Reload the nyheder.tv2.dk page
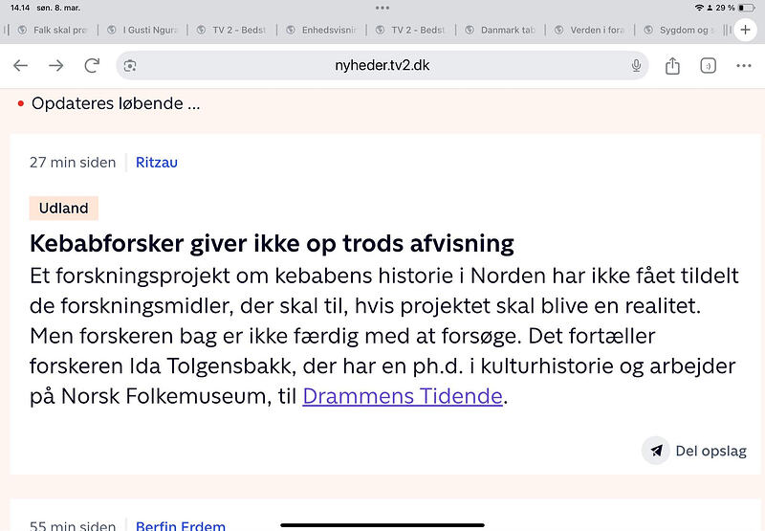Viewport: 765px width, 531px height. coord(92,65)
